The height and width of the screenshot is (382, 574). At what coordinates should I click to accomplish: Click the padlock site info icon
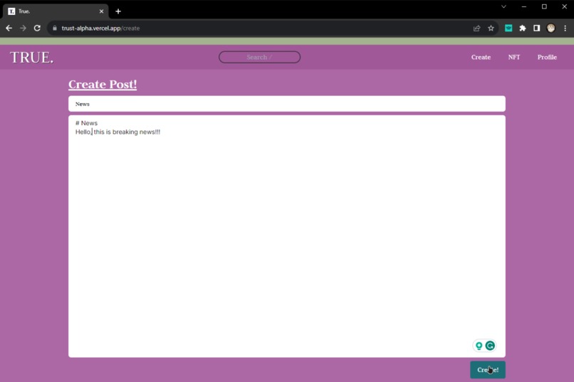(55, 28)
